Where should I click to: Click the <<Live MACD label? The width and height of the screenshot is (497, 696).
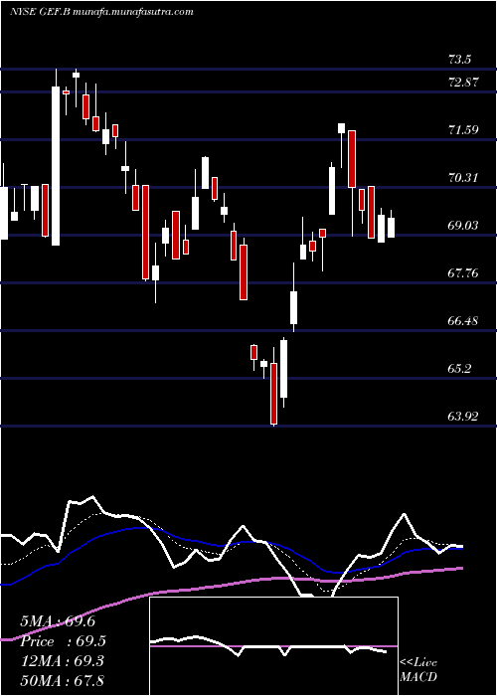(x=418, y=670)
